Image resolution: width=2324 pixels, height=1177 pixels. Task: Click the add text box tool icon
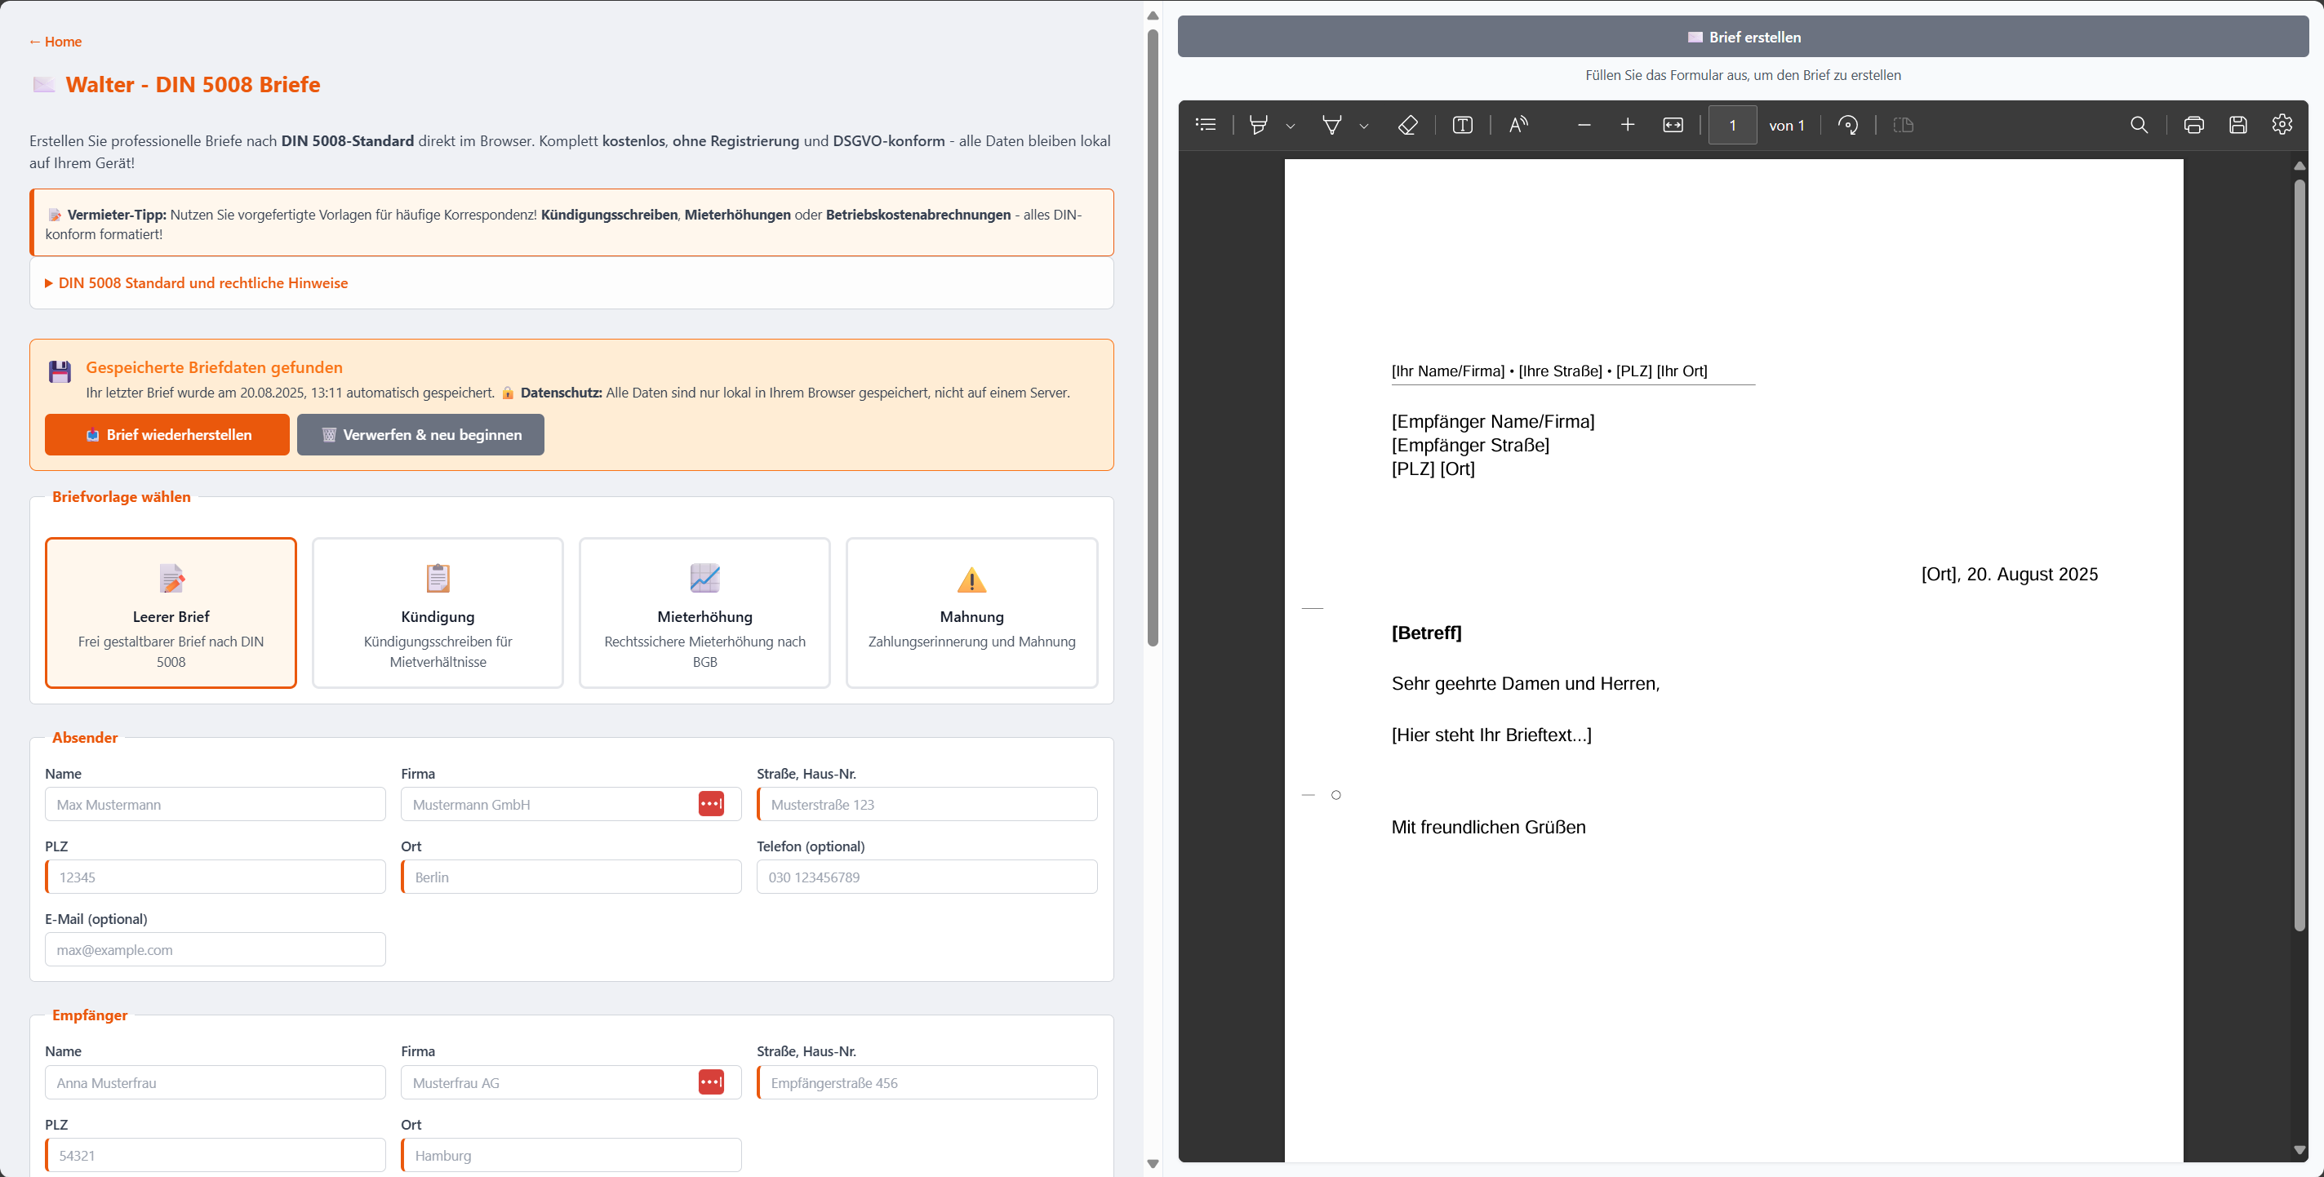click(1463, 124)
